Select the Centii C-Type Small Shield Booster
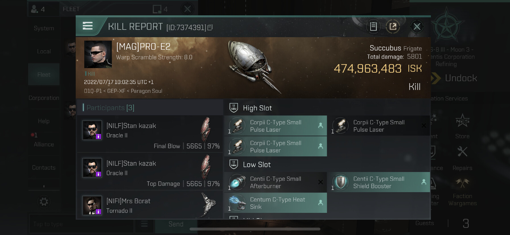The width and height of the screenshot is (510, 235). coord(379,182)
